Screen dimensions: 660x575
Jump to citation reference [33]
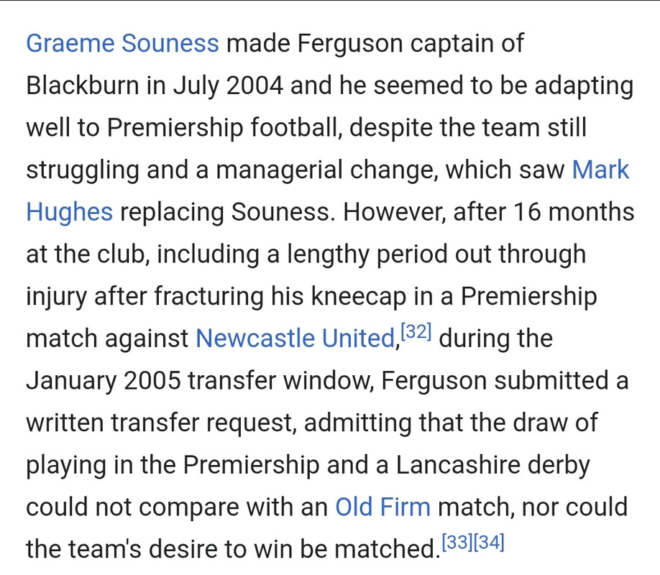point(457,542)
